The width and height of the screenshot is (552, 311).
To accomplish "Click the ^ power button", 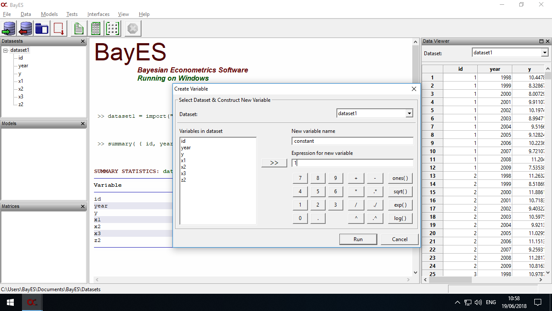I will coord(356,218).
